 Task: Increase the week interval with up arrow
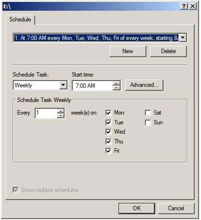tap(60, 111)
